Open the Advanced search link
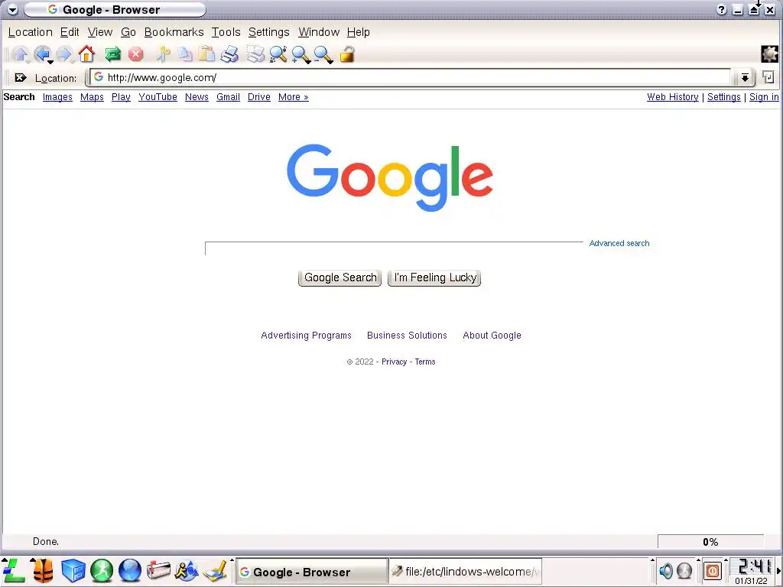The height and width of the screenshot is (587, 783). point(619,243)
